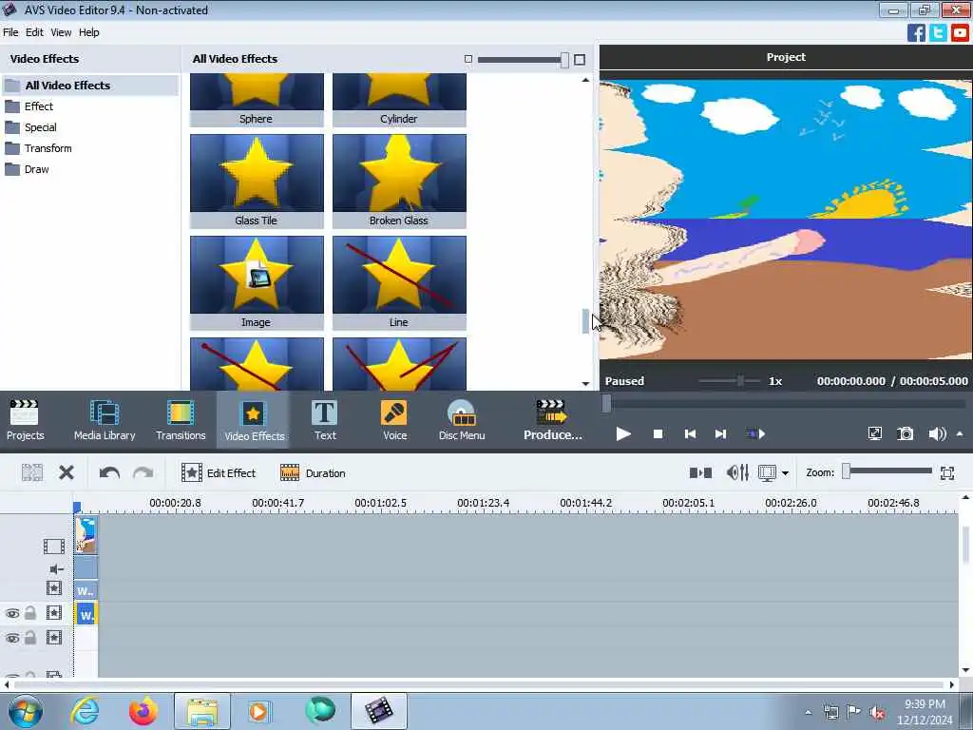Toggle visibility eye of first overlay track
The image size is (973, 730).
coord(11,614)
